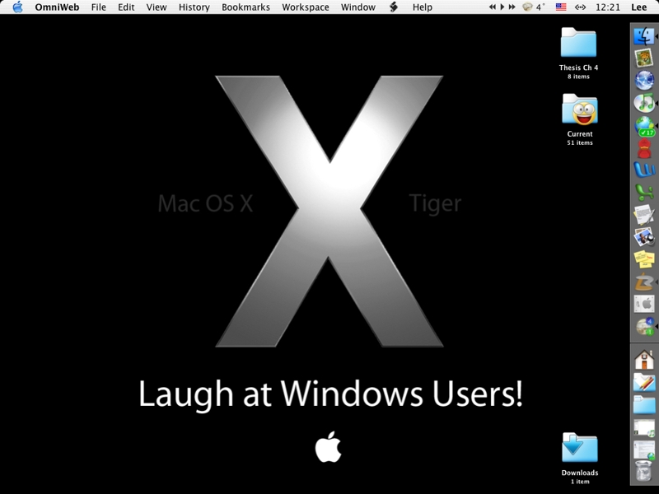
Task: Open System Preferences in the dock
Action: [x=643, y=305]
